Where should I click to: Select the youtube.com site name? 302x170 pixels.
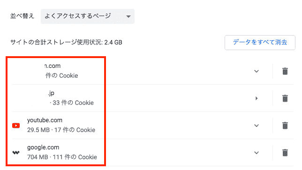(45, 120)
